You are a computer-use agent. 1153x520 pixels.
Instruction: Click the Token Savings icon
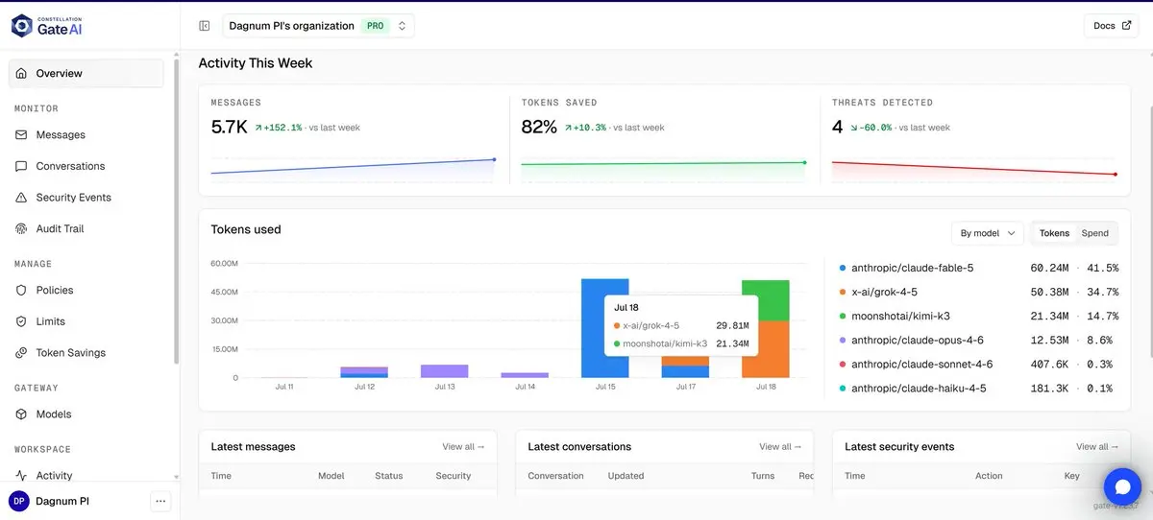click(x=21, y=352)
